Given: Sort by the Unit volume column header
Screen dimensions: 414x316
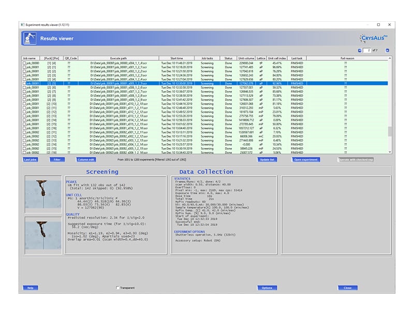Looking at the screenshot, I should (x=246, y=58).
